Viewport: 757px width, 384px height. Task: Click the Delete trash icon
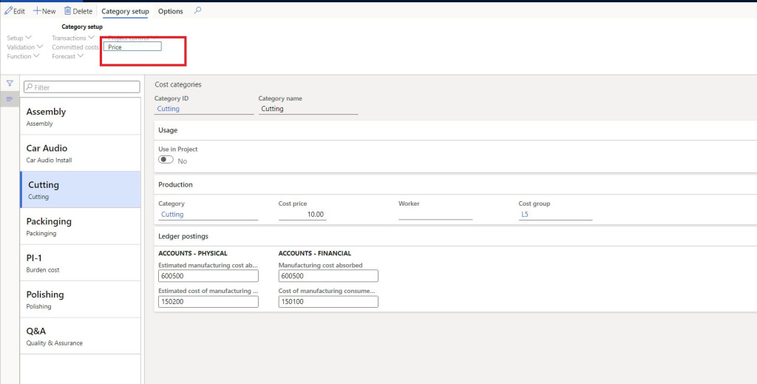pos(68,11)
